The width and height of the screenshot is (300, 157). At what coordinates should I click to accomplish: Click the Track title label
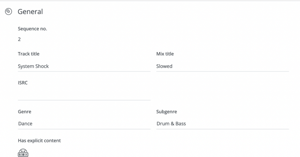[28, 54]
